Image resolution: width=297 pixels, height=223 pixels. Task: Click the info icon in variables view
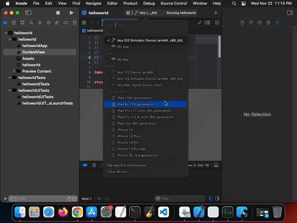tap(107, 199)
